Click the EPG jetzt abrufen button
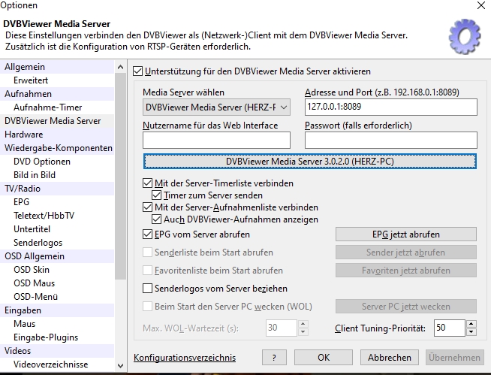Screen dimensions: 491x375 (x=405, y=234)
